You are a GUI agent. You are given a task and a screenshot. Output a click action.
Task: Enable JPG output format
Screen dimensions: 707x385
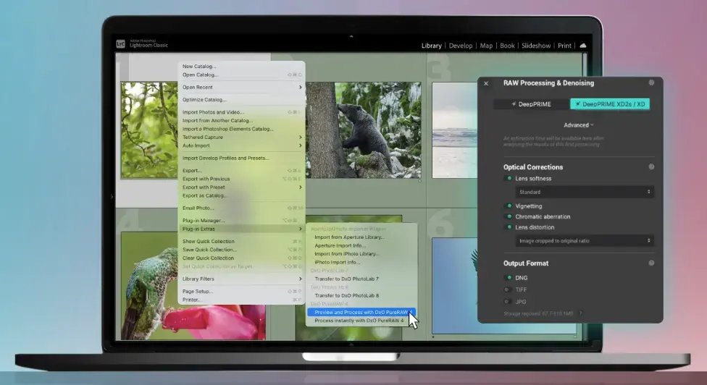click(509, 302)
